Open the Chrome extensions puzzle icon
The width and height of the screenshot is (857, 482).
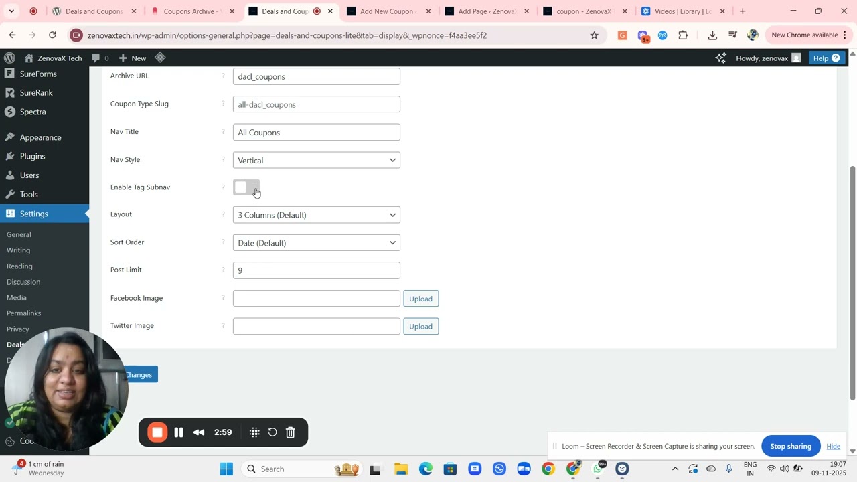pos(683,35)
